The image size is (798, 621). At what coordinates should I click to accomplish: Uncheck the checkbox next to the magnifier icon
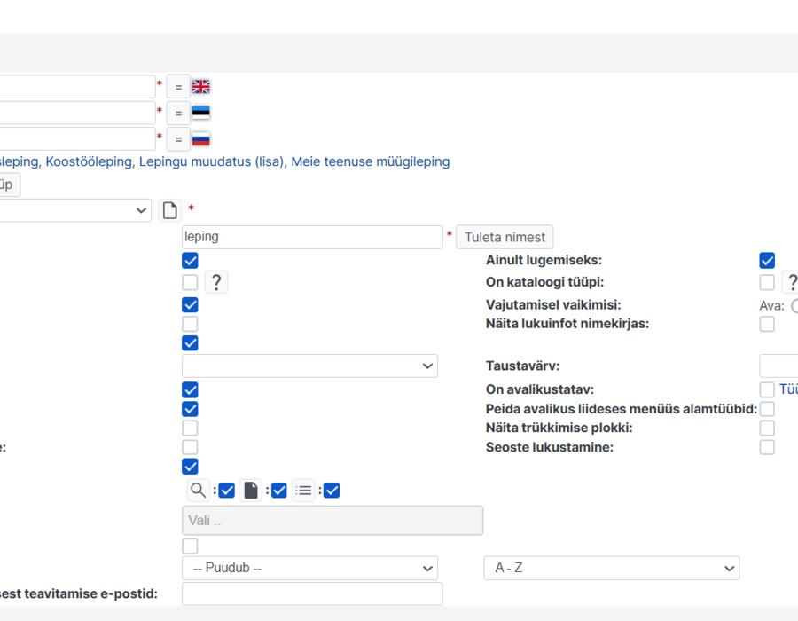(226, 491)
